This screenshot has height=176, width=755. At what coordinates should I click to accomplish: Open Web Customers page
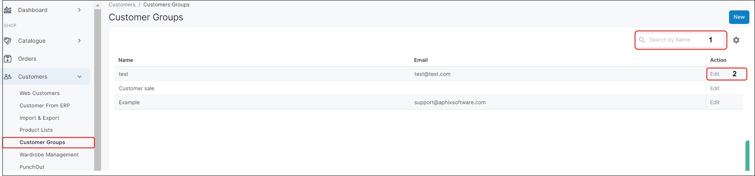(40, 93)
